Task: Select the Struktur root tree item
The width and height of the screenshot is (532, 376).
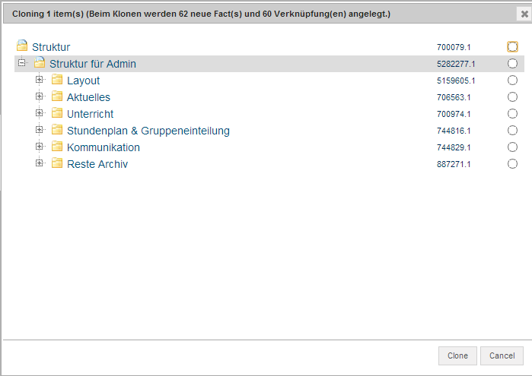Action: pos(51,47)
